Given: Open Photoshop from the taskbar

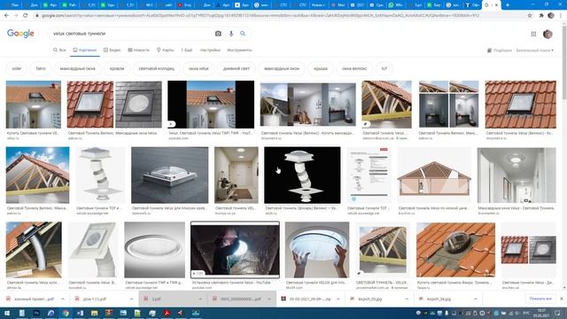Looking at the screenshot, I should (x=36, y=313).
